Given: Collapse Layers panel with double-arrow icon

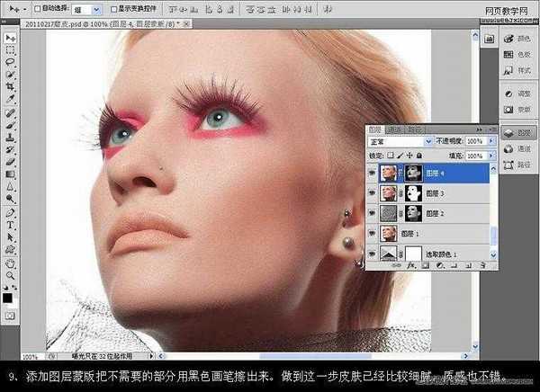Looking at the screenshot, I should click(x=479, y=129).
